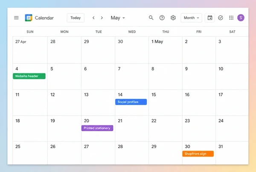Expand the May month picker dropdown

(x=118, y=18)
